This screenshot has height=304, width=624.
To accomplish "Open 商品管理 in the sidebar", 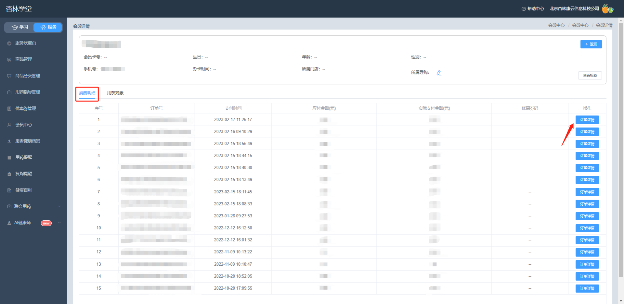I will click(x=24, y=59).
